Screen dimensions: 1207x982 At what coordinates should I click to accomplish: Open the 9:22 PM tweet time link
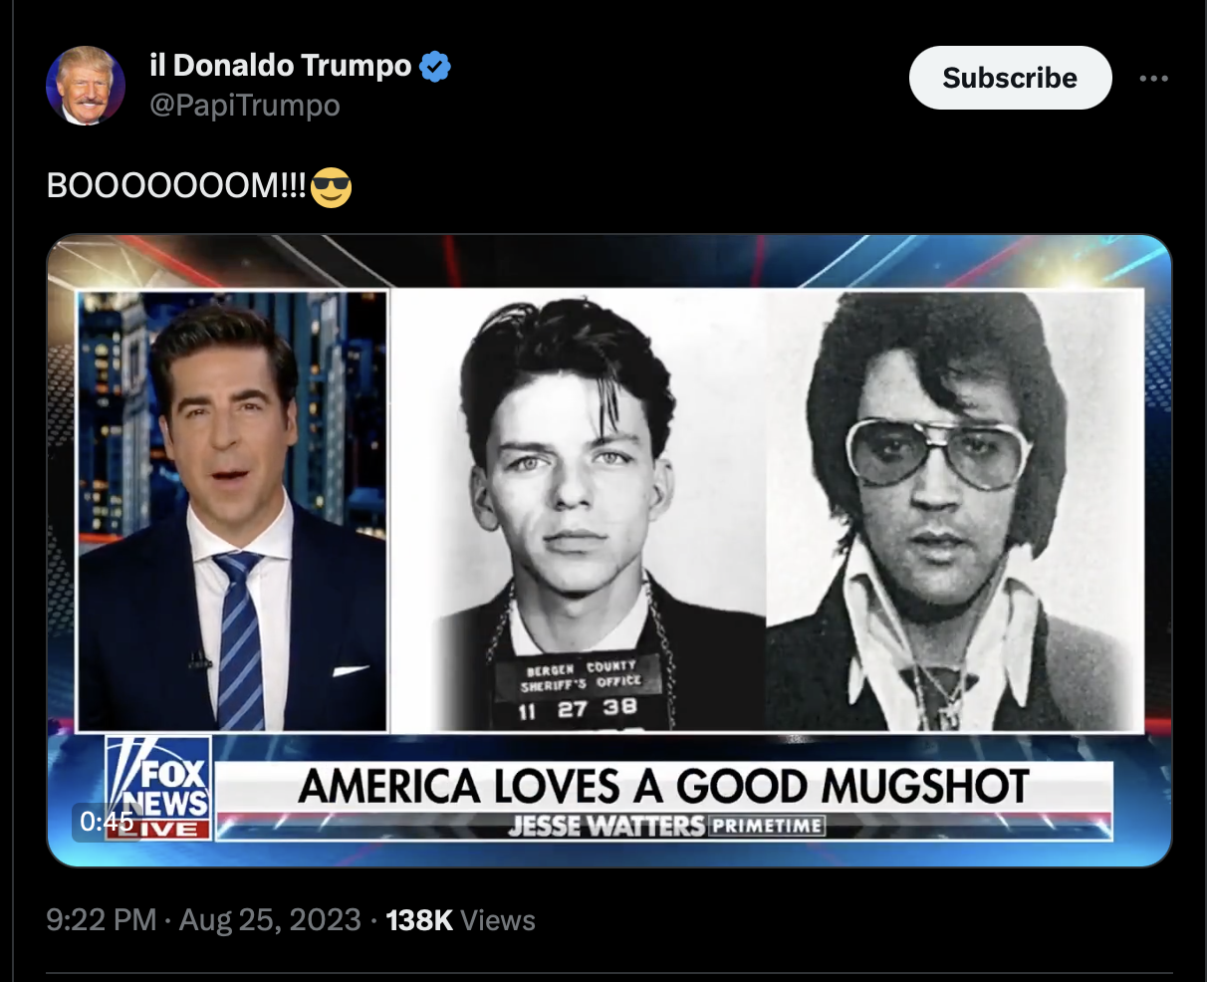(x=102, y=919)
